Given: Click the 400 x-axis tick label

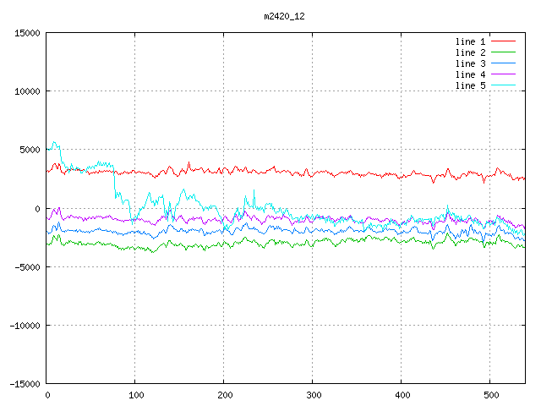Looking at the screenshot, I should (x=402, y=395).
